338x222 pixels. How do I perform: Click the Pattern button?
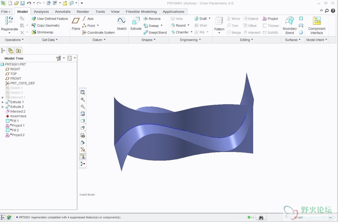pos(219,25)
